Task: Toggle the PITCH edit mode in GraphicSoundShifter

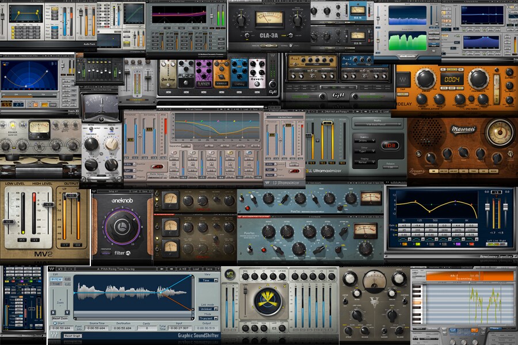Action: click(x=56, y=279)
